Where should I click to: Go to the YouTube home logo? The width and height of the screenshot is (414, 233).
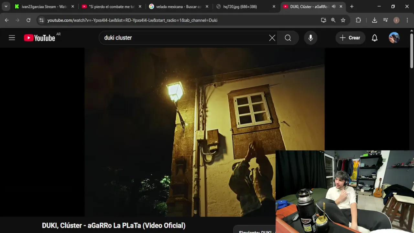click(x=39, y=38)
